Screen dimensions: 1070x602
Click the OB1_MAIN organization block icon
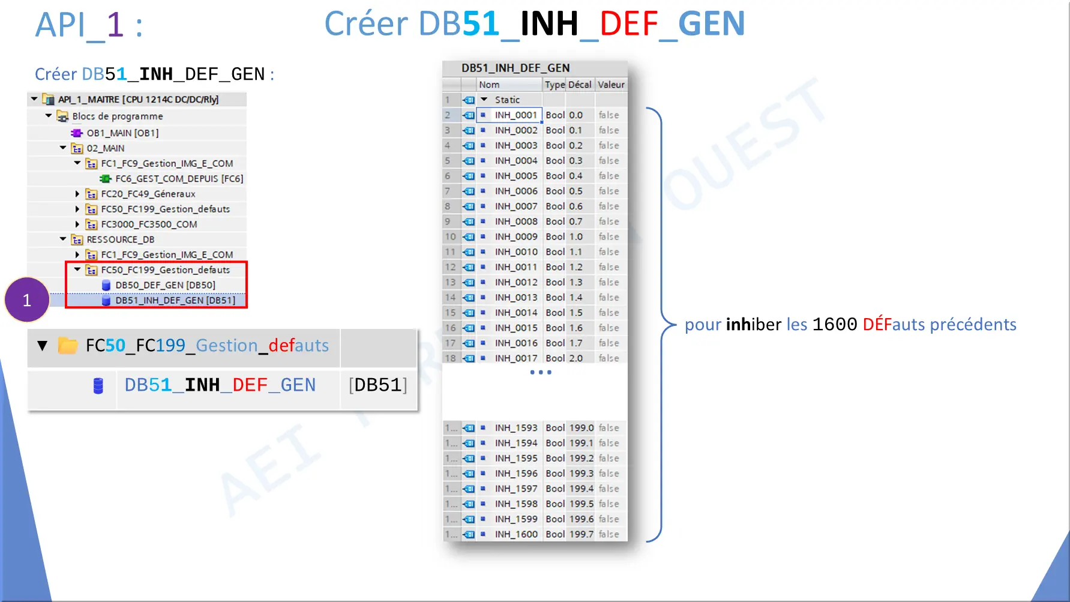coord(76,133)
